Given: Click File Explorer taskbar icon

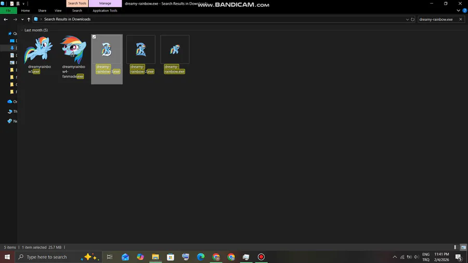Looking at the screenshot, I should click(155, 257).
